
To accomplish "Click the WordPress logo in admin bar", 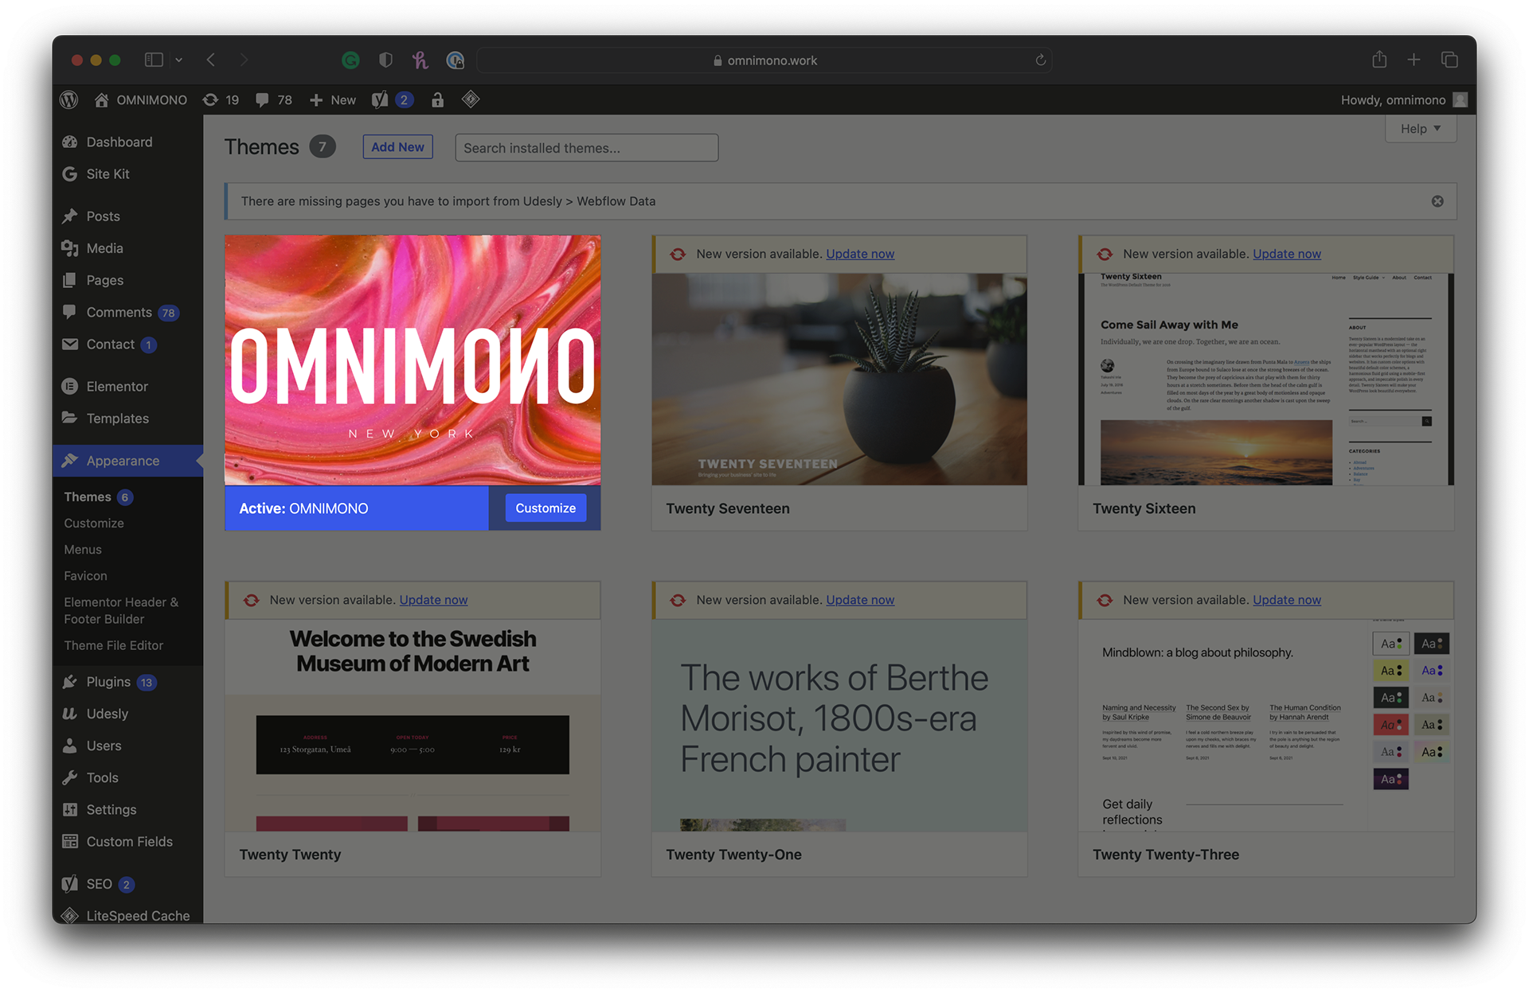I will [x=69, y=99].
